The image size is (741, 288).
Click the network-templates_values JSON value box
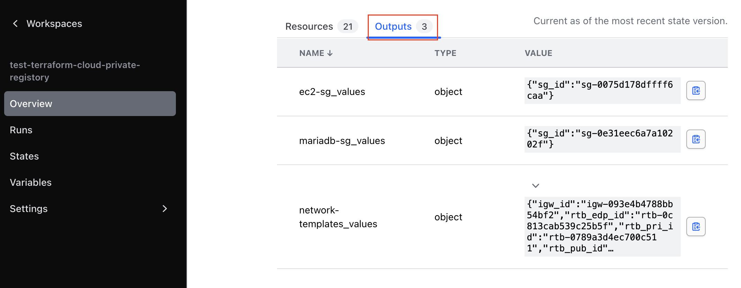pyautogui.click(x=602, y=227)
